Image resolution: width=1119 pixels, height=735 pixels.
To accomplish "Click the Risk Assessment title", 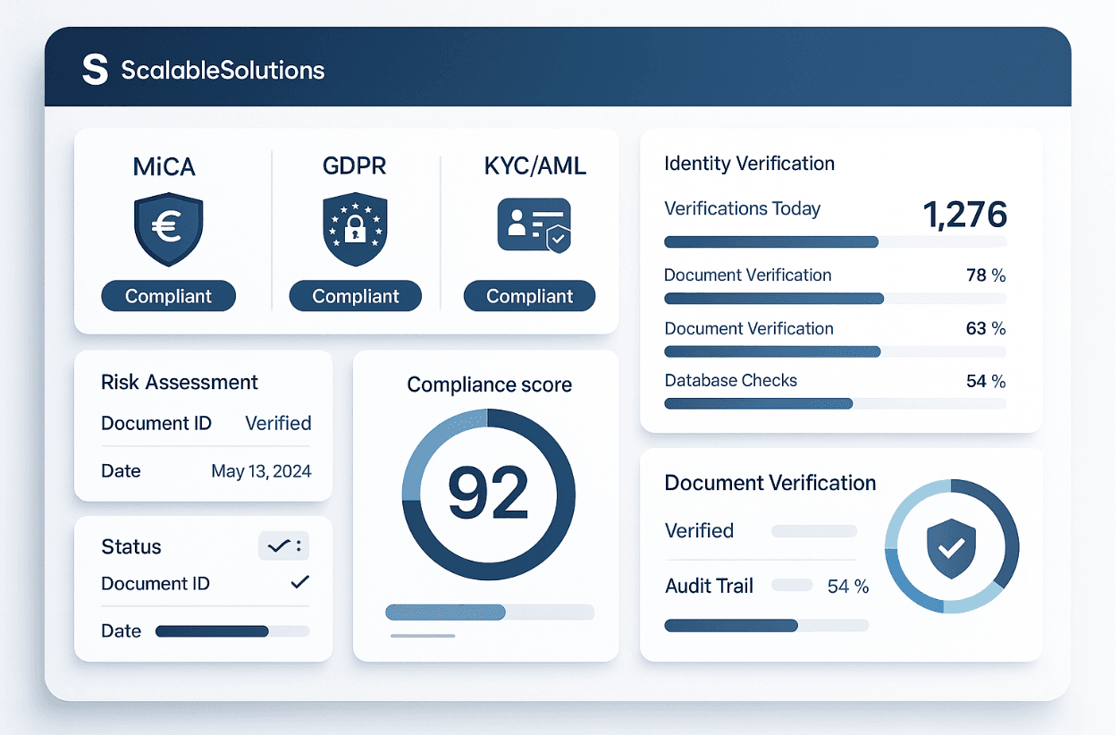I will click(x=180, y=383).
